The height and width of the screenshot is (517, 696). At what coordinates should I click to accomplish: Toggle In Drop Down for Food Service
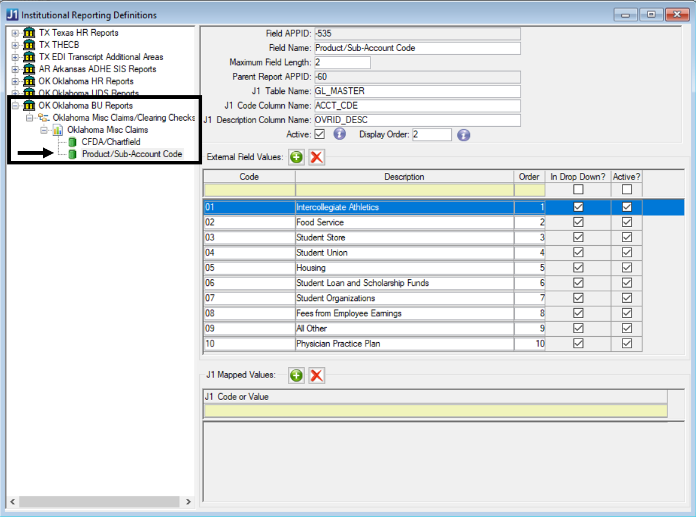tap(578, 222)
